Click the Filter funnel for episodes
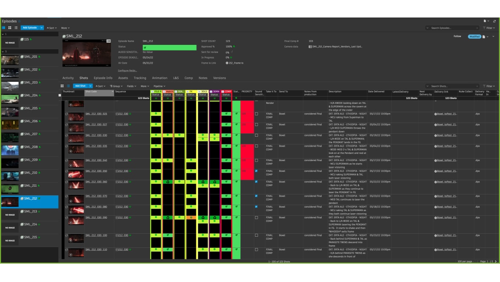 [488, 28]
